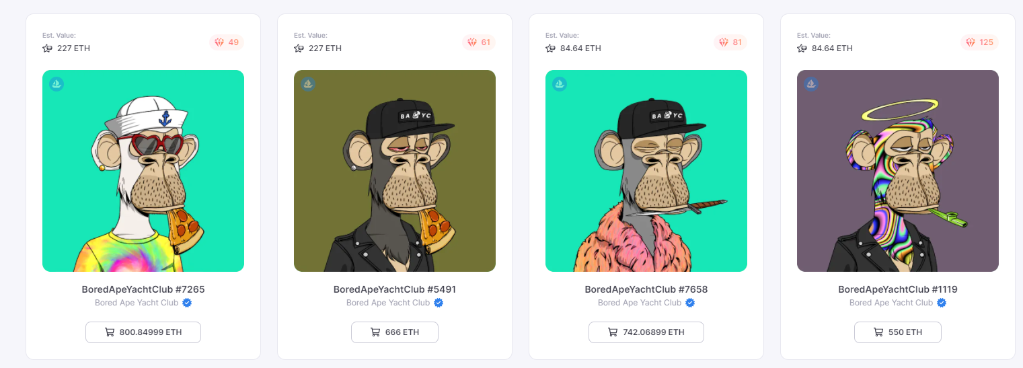Click the 742.06899 ETH cart button

(x=646, y=332)
